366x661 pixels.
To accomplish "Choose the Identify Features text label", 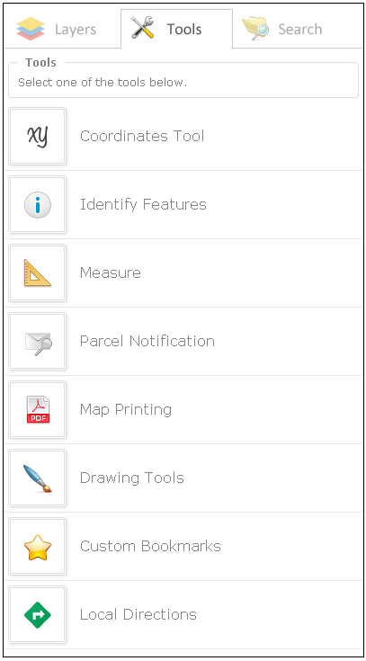I will tap(143, 204).
